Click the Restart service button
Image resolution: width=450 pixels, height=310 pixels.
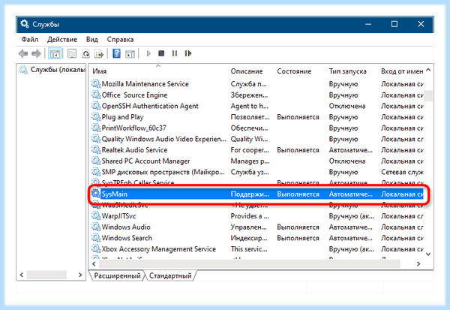188,53
